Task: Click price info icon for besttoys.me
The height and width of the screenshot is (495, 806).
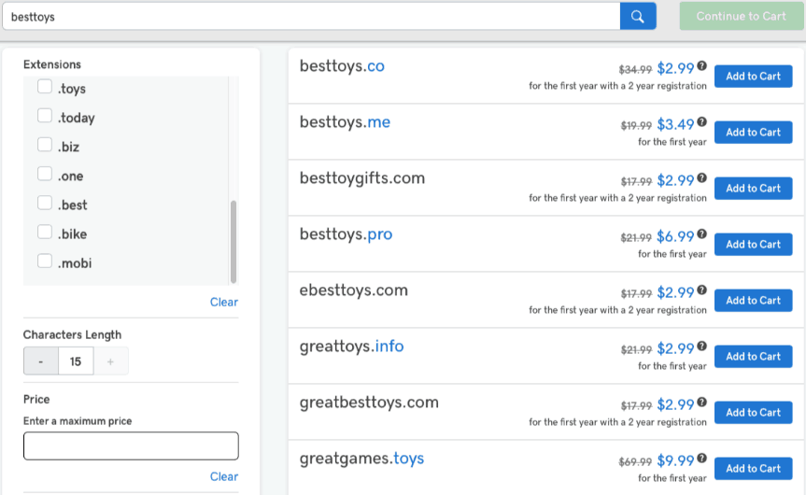Action: pos(702,122)
